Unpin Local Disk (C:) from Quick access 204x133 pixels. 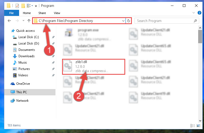click(x=53, y=37)
